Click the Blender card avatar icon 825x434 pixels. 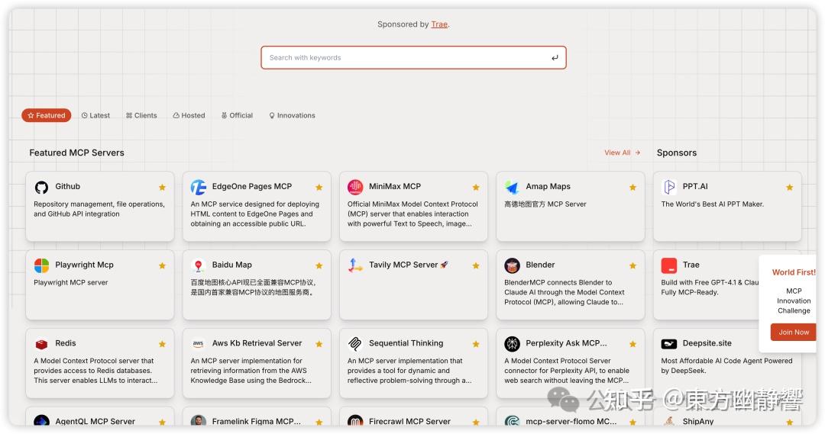coord(512,265)
